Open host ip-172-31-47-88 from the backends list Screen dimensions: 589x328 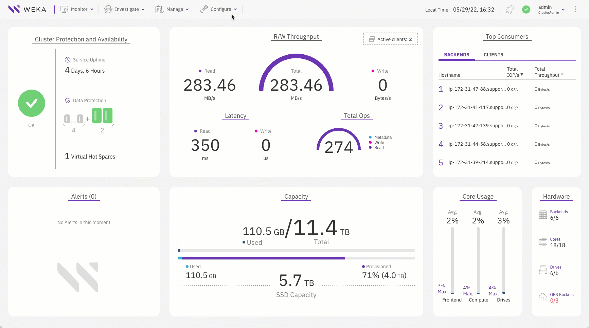[x=477, y=89]
